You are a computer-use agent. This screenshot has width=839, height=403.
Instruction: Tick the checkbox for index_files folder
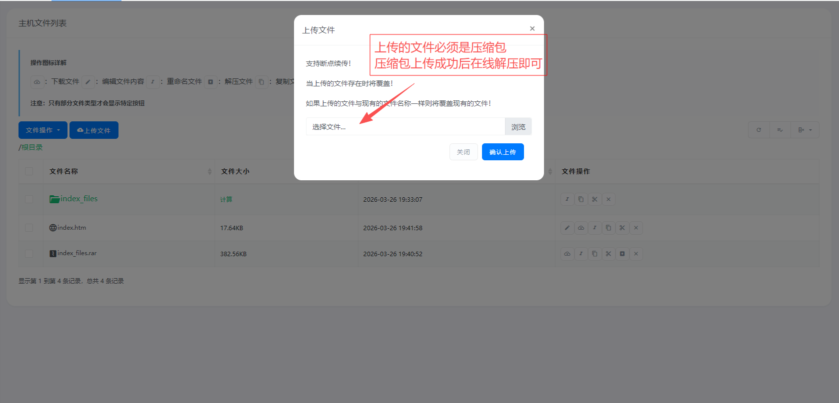29,199
